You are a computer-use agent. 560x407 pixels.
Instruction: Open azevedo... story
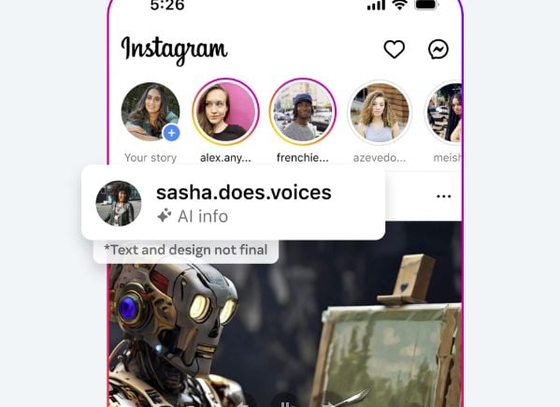[380, 112]
